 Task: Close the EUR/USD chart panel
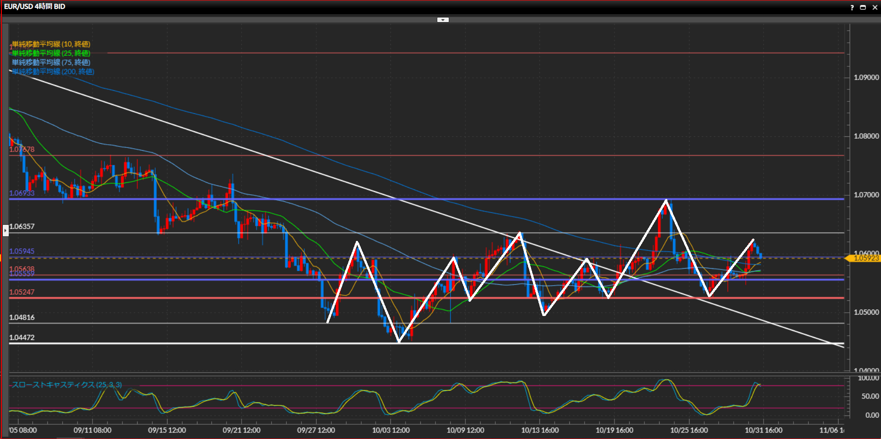pos(875,7)
